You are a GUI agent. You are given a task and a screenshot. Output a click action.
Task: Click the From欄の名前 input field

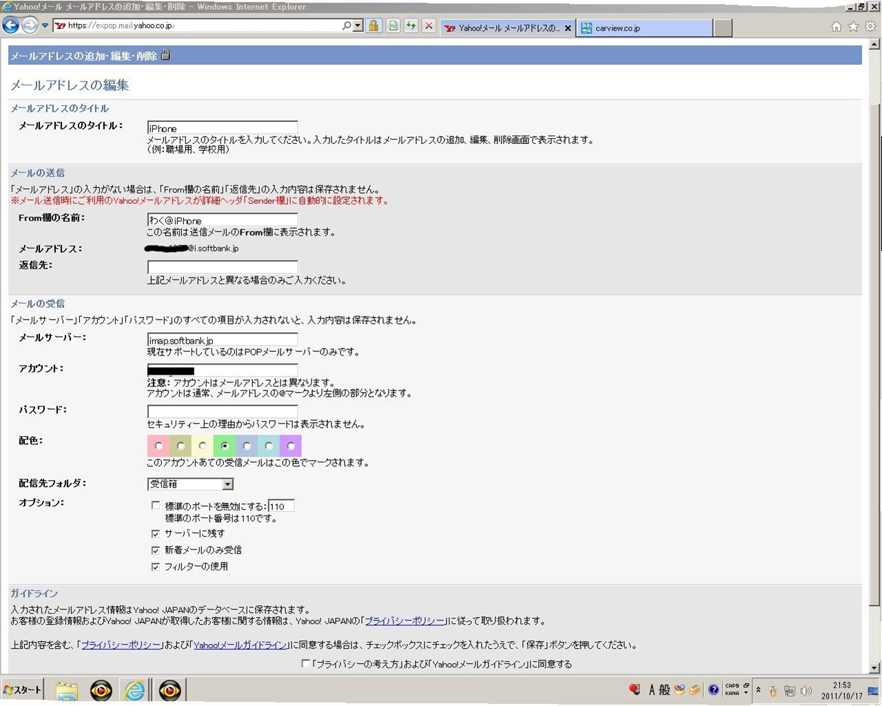(223, 220)
